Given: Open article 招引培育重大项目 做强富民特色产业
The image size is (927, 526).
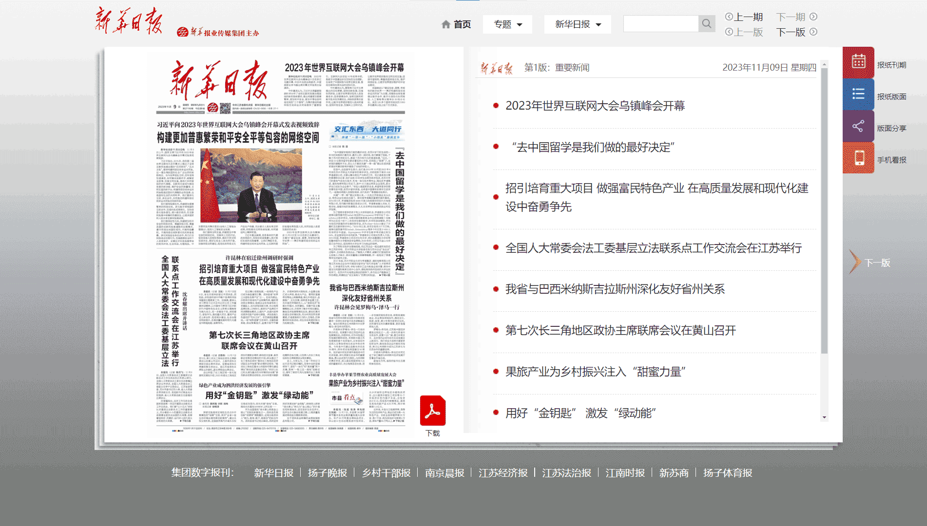Looking at the screenshot, I should (x=657, y=197).
